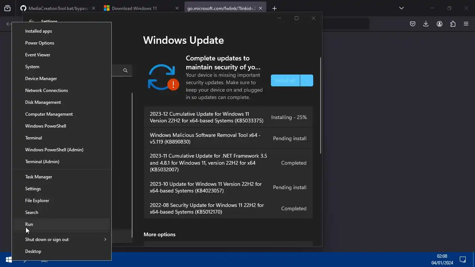This screenshot has width=475, height=267.
Task: Open the List all tabs dropdown chevron
Action: tap(401, 8)
